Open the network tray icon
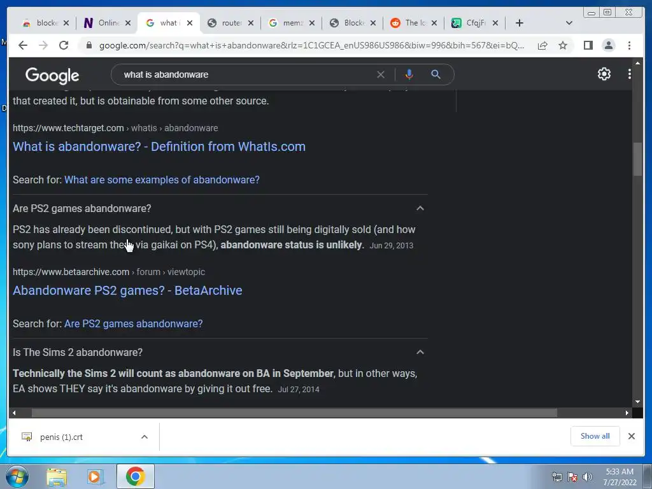 (556, 477)
